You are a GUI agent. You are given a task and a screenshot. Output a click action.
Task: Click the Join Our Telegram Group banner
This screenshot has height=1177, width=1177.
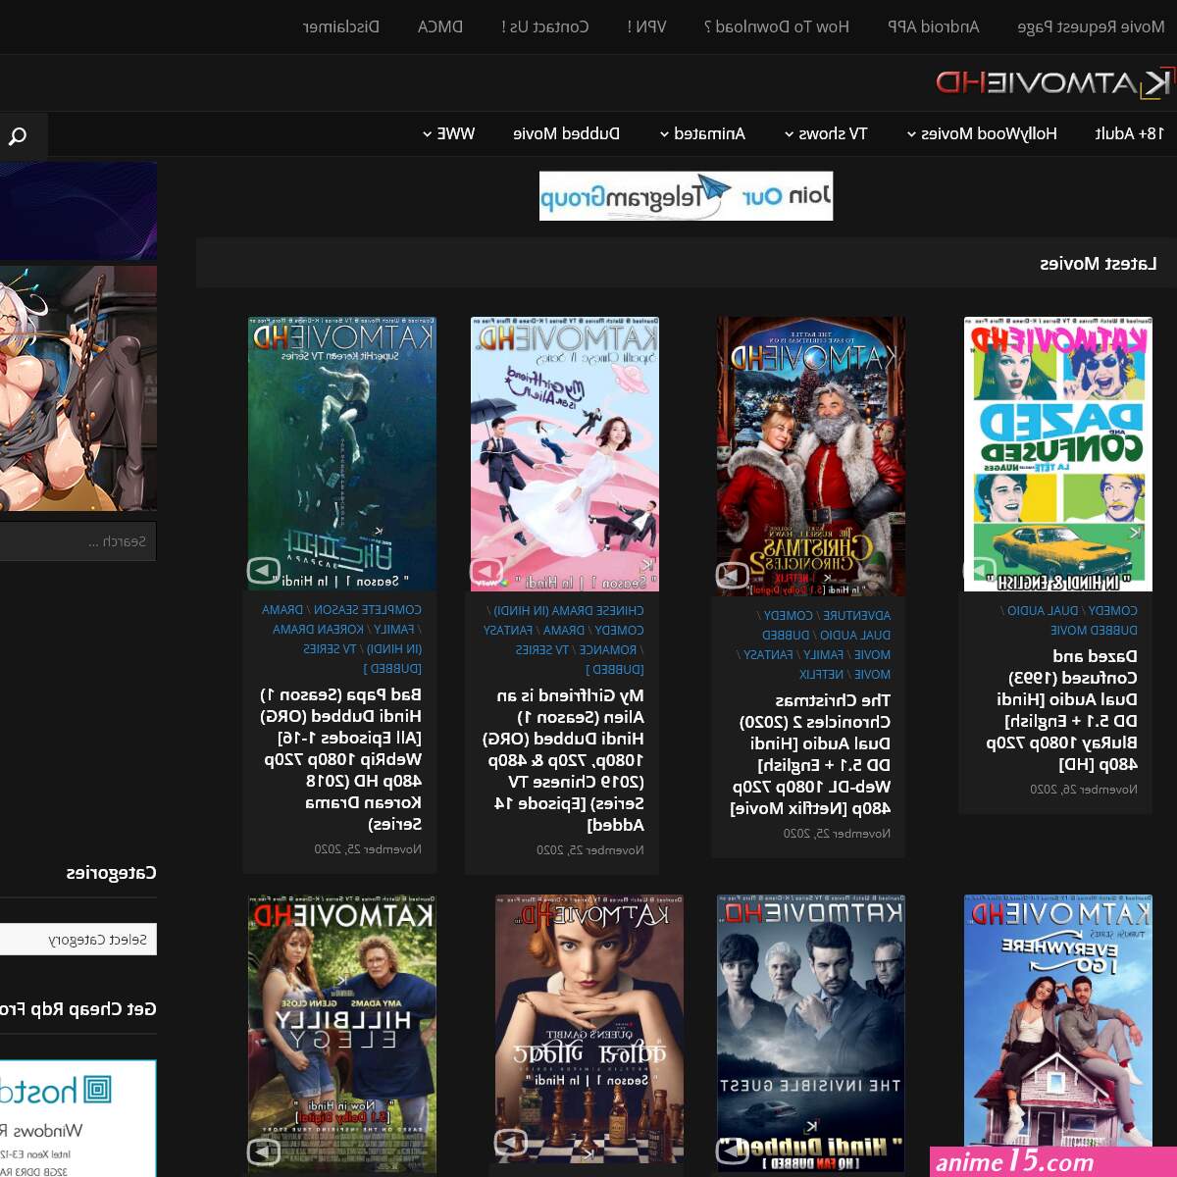click(686, 196)
